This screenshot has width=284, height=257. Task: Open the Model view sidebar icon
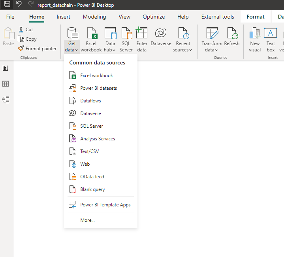click(6, 100)
